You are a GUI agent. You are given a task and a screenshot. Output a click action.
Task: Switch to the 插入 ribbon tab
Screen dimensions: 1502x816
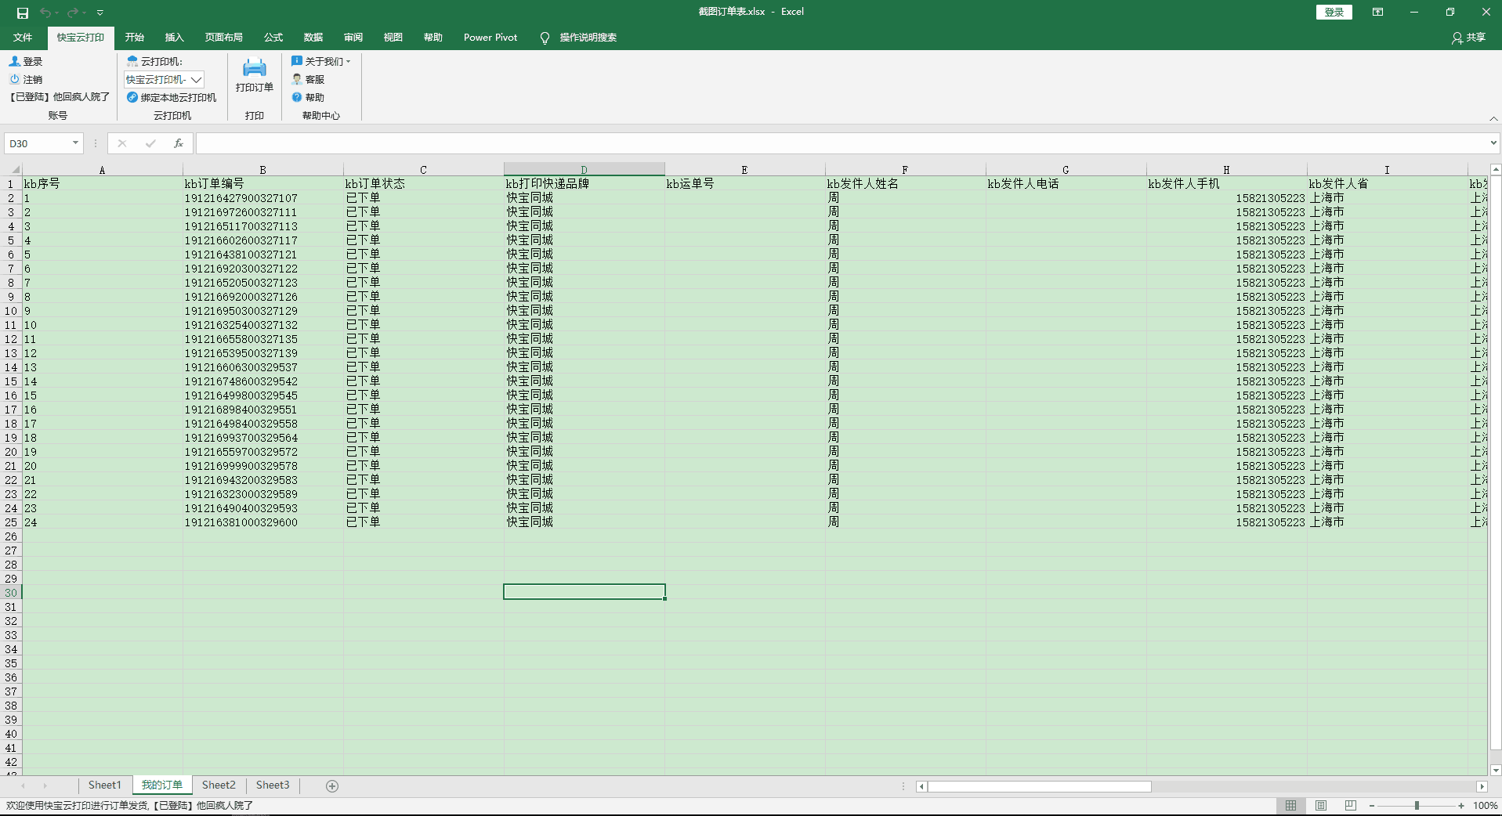click(x=174, y=38)
